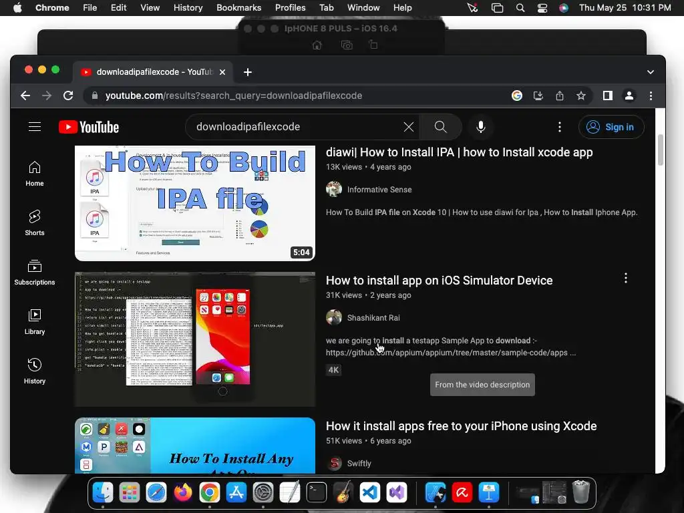This screenshot has width=684, height=513.
Task: Open the YouTube hamburger guide menu
Action: [35, 127]
